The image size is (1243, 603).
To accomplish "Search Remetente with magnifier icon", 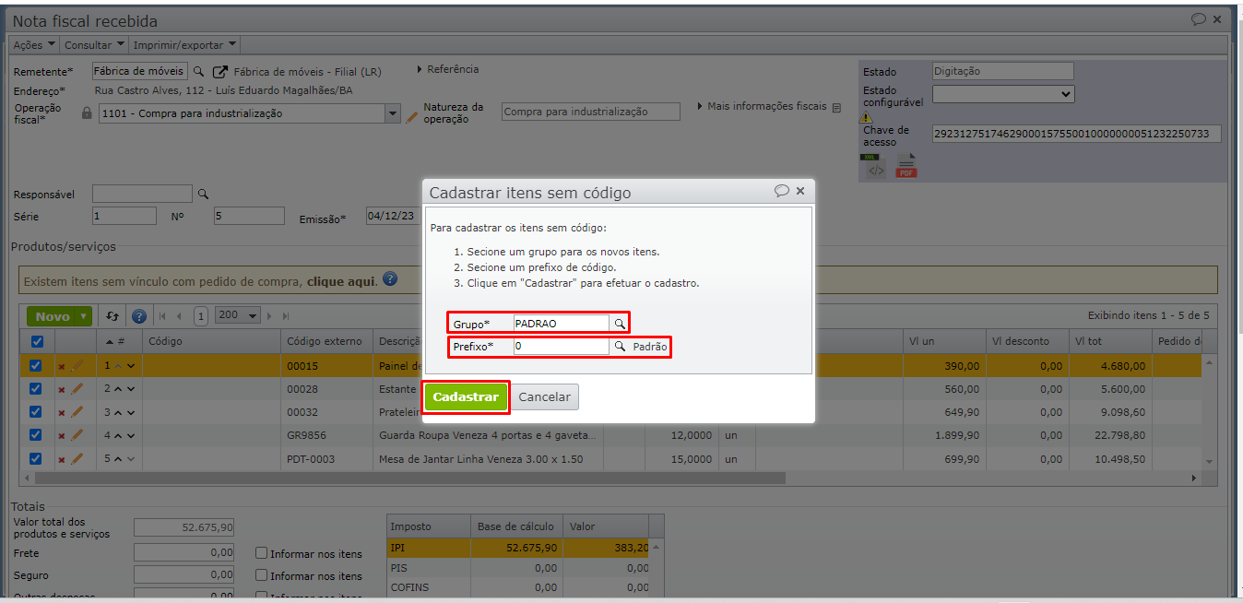I will pyautogui.click(x=198, y=71).
